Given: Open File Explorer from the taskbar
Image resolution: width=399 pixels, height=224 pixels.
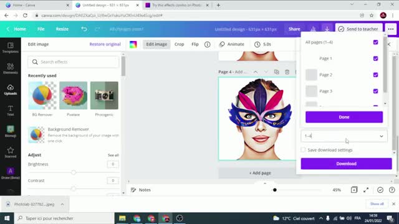Looking at the screenshot, I should 122,218.
